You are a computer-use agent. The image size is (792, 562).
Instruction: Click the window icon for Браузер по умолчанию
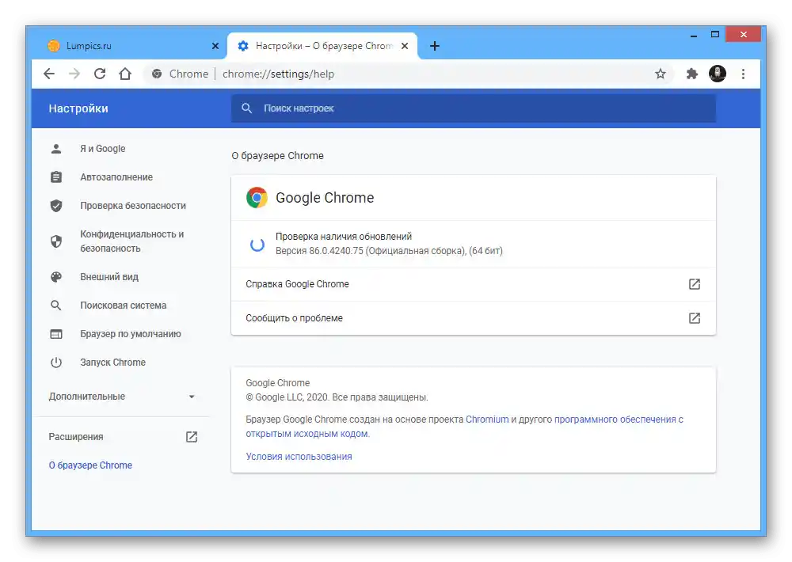pyautogui.click(x=56, y=334)
